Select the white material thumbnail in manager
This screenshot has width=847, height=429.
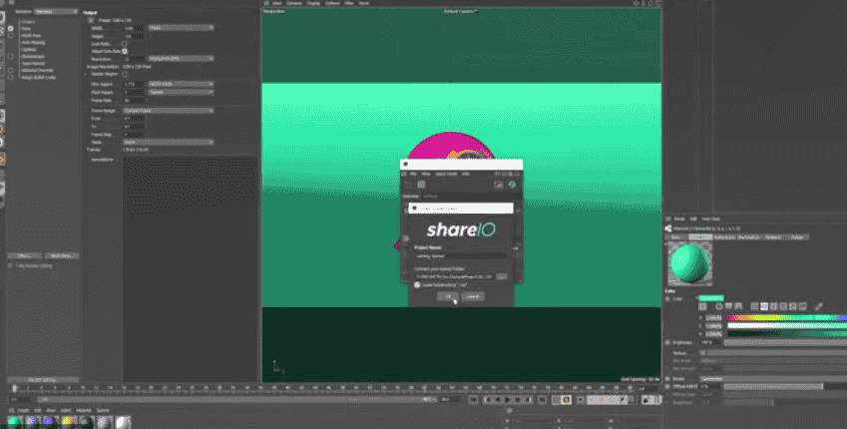[x=124, y=422]
